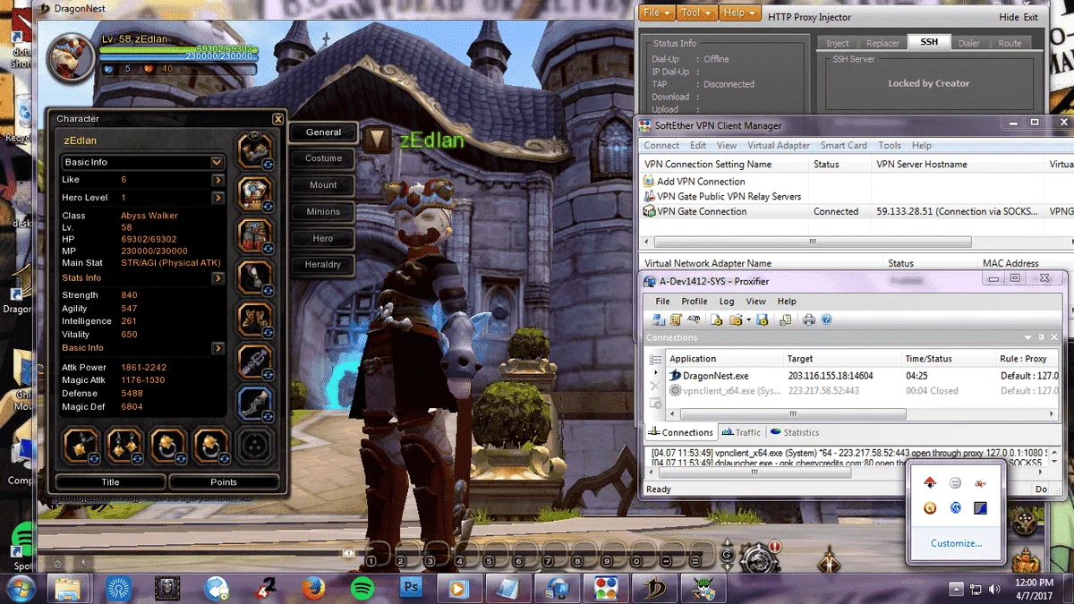
Task: Open Virtual Adapter menu in SoftEther VPN
Action: [779, 146]
